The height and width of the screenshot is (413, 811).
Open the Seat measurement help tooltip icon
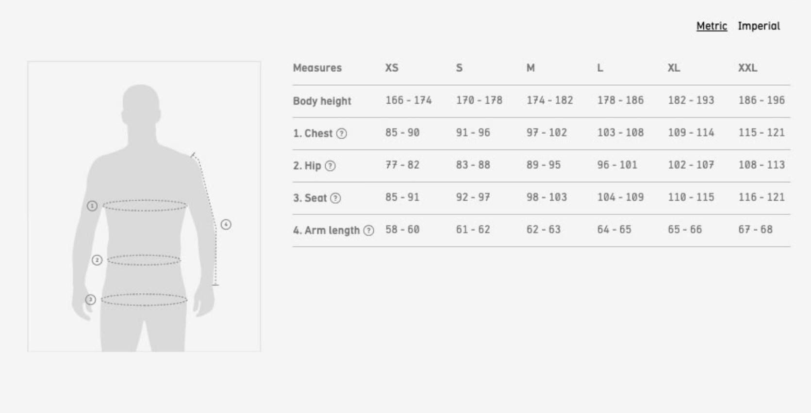pyautogui.click(x=335, y=198)
